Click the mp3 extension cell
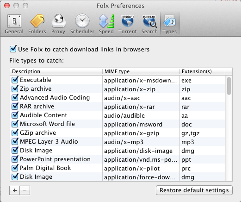 tap(203, 142)
